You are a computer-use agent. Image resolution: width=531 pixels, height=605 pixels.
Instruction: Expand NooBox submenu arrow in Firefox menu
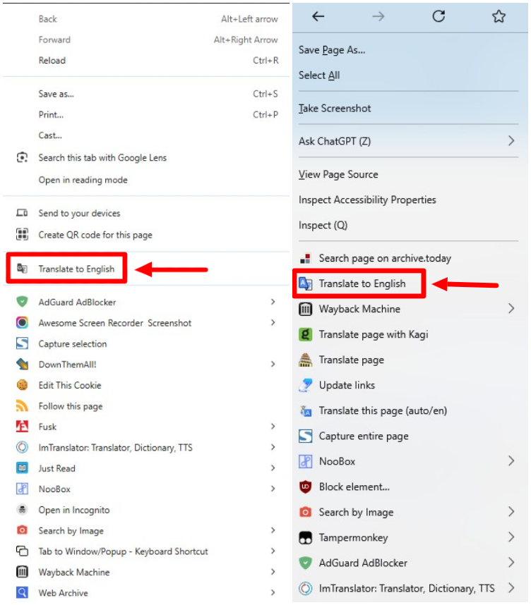point(511,461)
